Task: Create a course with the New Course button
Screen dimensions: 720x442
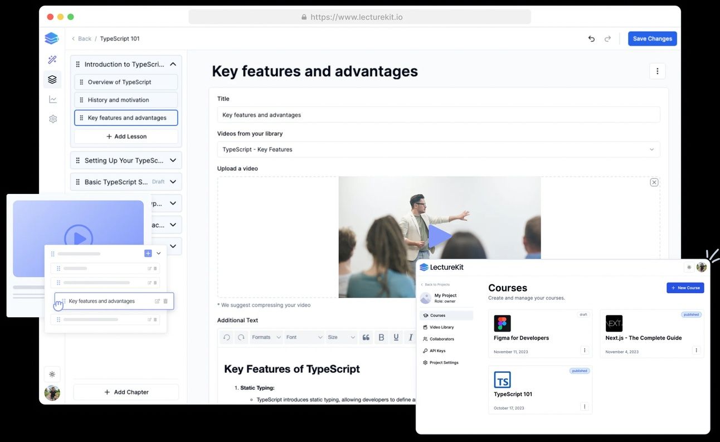Action: click(685, 288)
